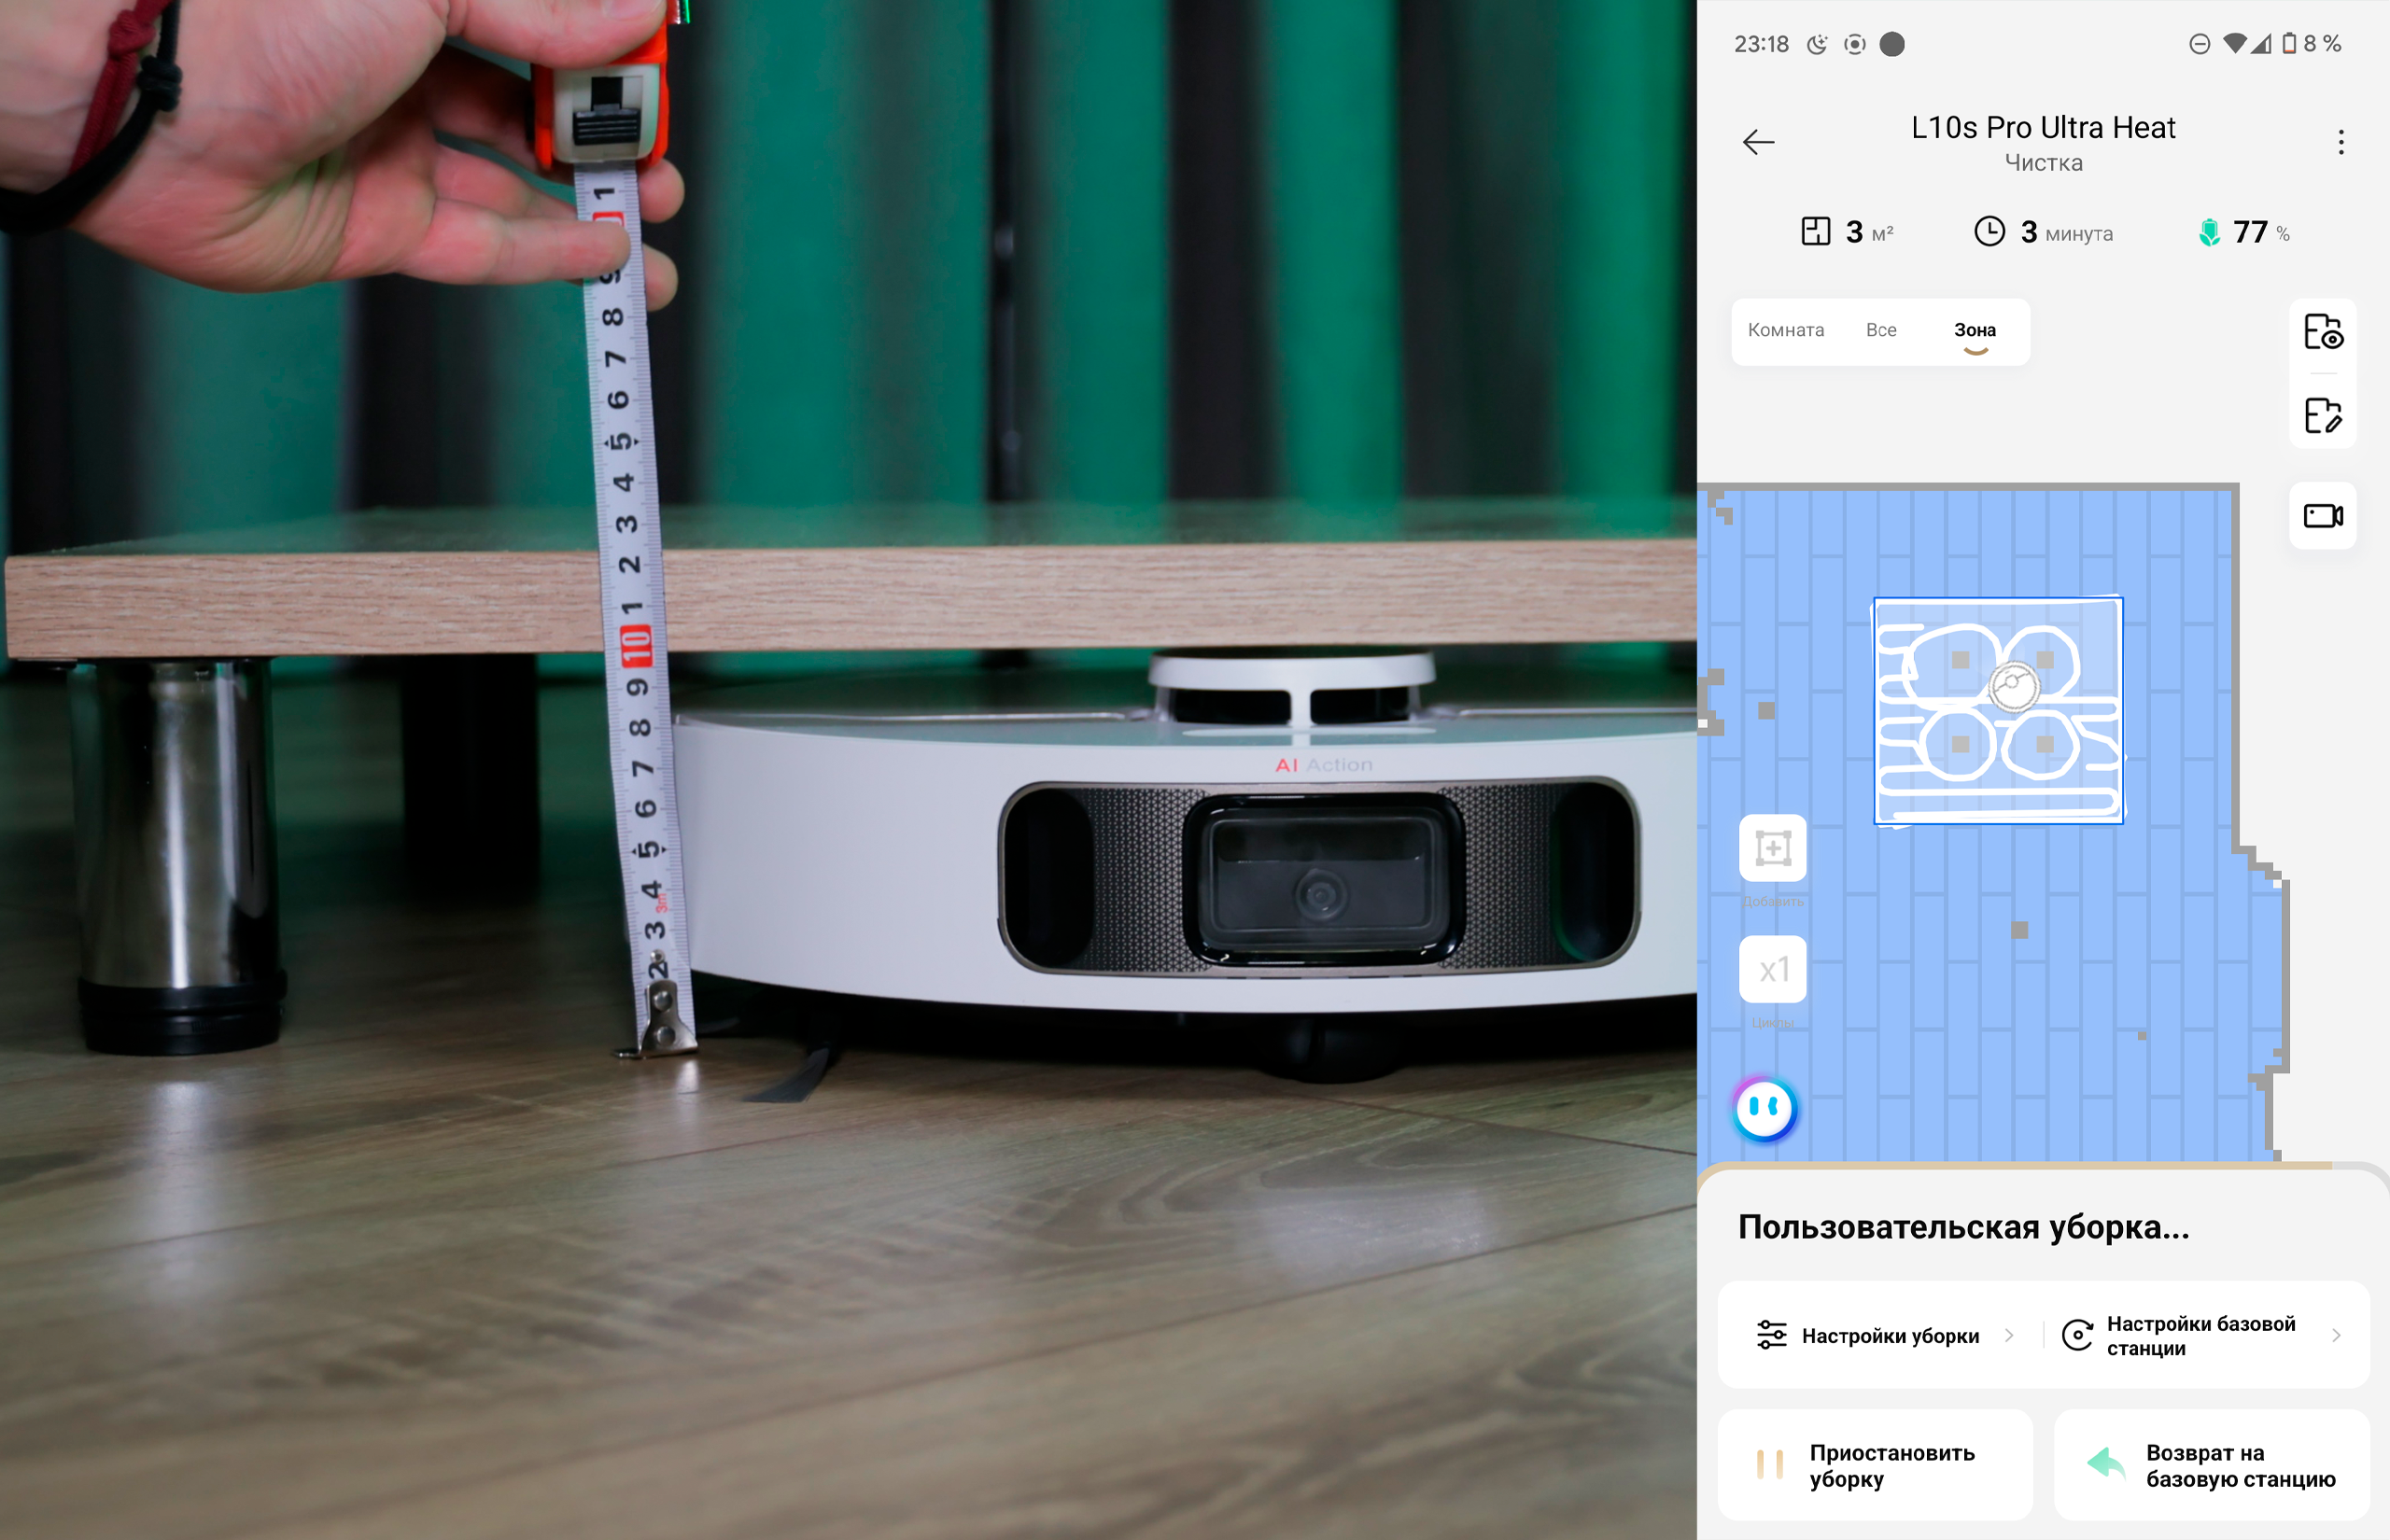
Task: Expand Настройки базовой станции chevron
Action: pyautogui.click(x=2336, y=1335)
